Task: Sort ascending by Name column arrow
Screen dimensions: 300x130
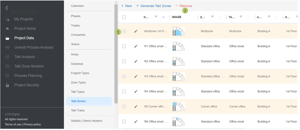Action: [x=163, y=17]
